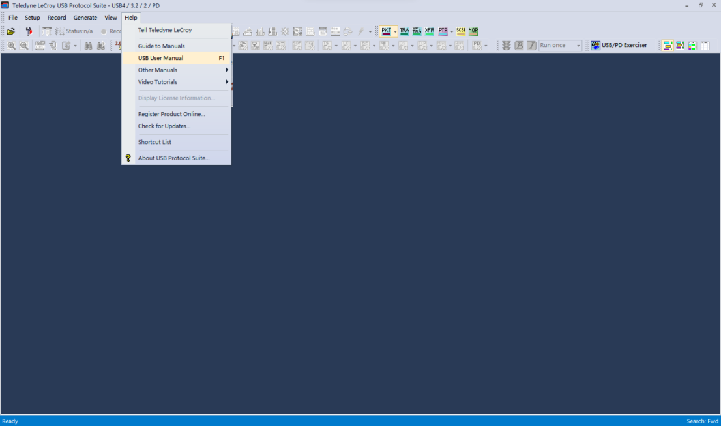Select the XFR transfer level icon

click(x=430, y=31)
